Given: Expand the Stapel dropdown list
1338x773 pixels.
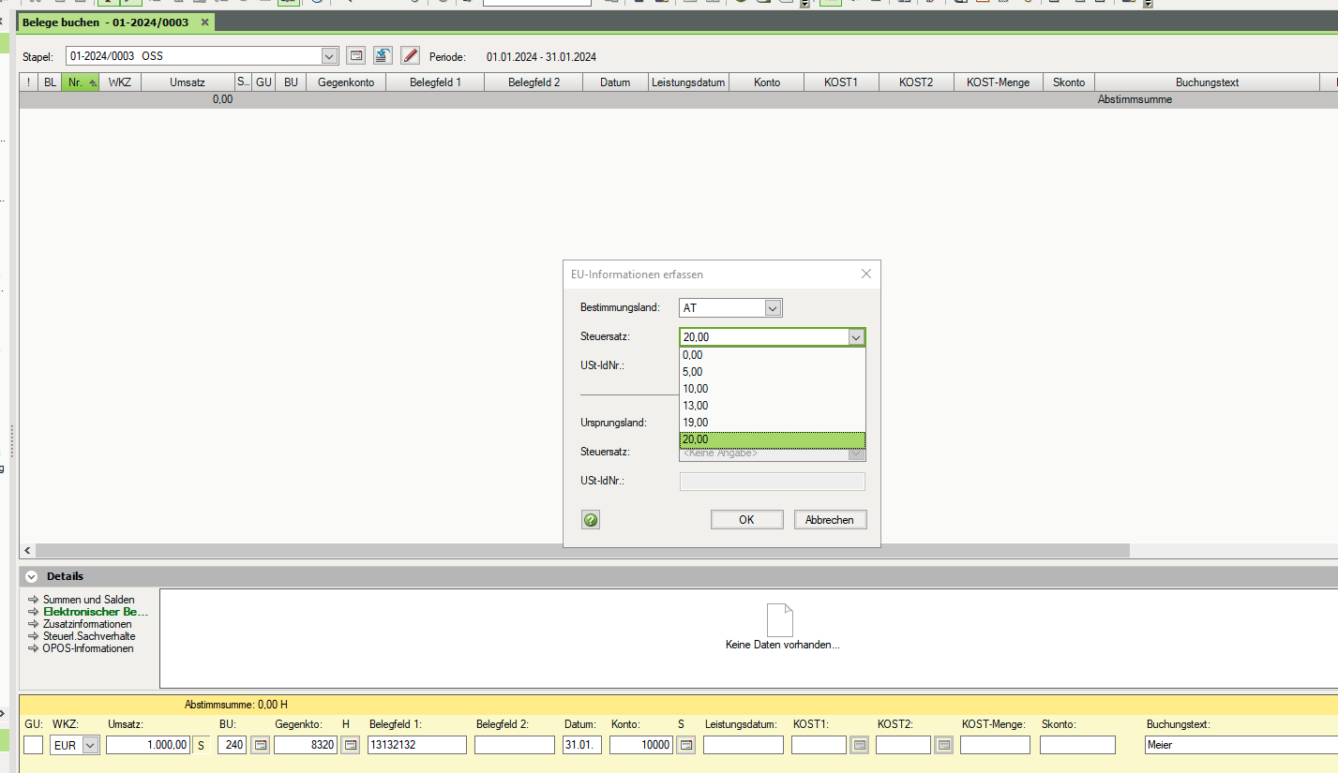Looking at the screenshot, I should (x=329, y=55).
